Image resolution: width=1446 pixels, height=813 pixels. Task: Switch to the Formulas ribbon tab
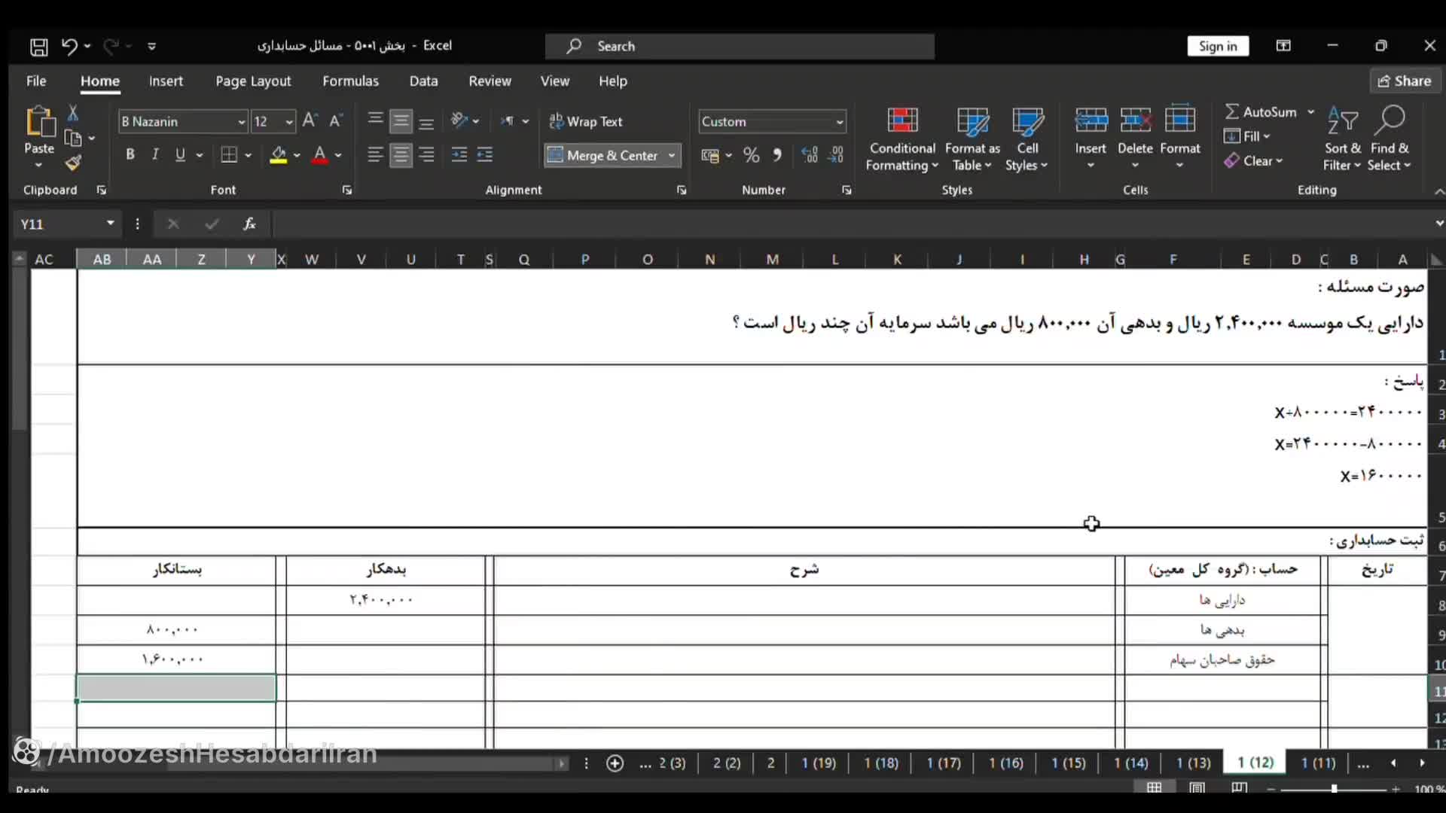pos(350,81)
